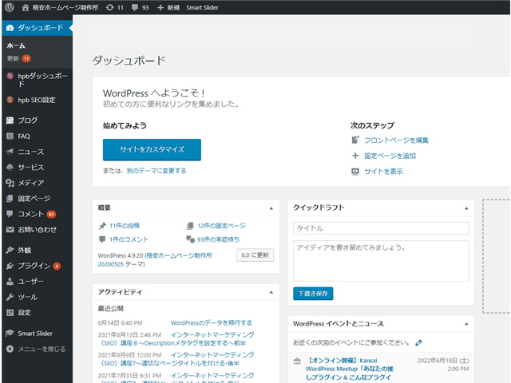Click admin bar update count 11
The image size is (511, 383).
[x=121, y=7]
